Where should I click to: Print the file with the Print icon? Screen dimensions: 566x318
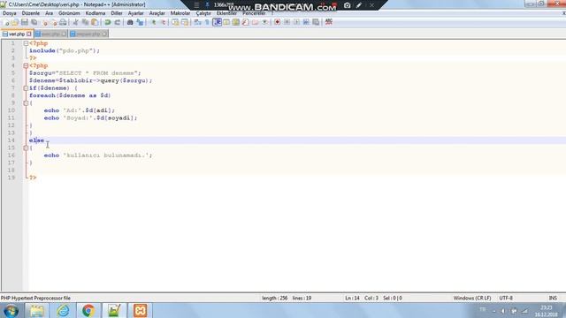point(63,22)
